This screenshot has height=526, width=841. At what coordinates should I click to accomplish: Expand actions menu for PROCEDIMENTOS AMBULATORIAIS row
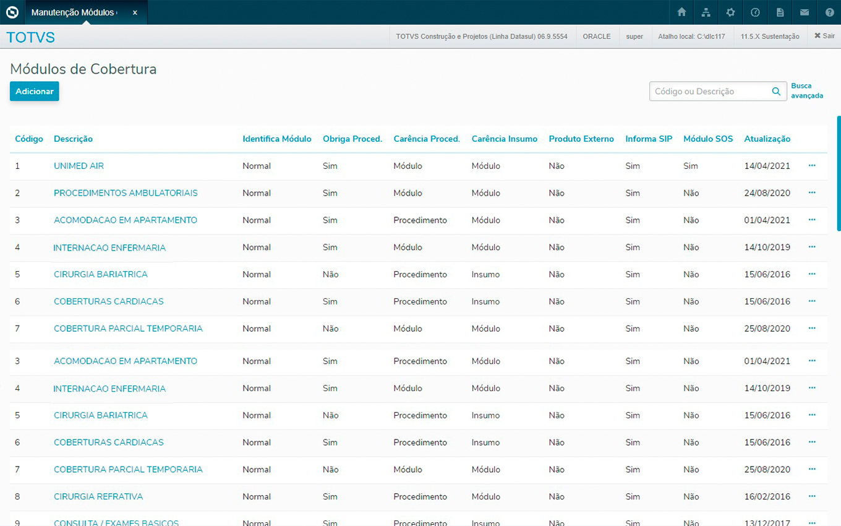[812, 193]
